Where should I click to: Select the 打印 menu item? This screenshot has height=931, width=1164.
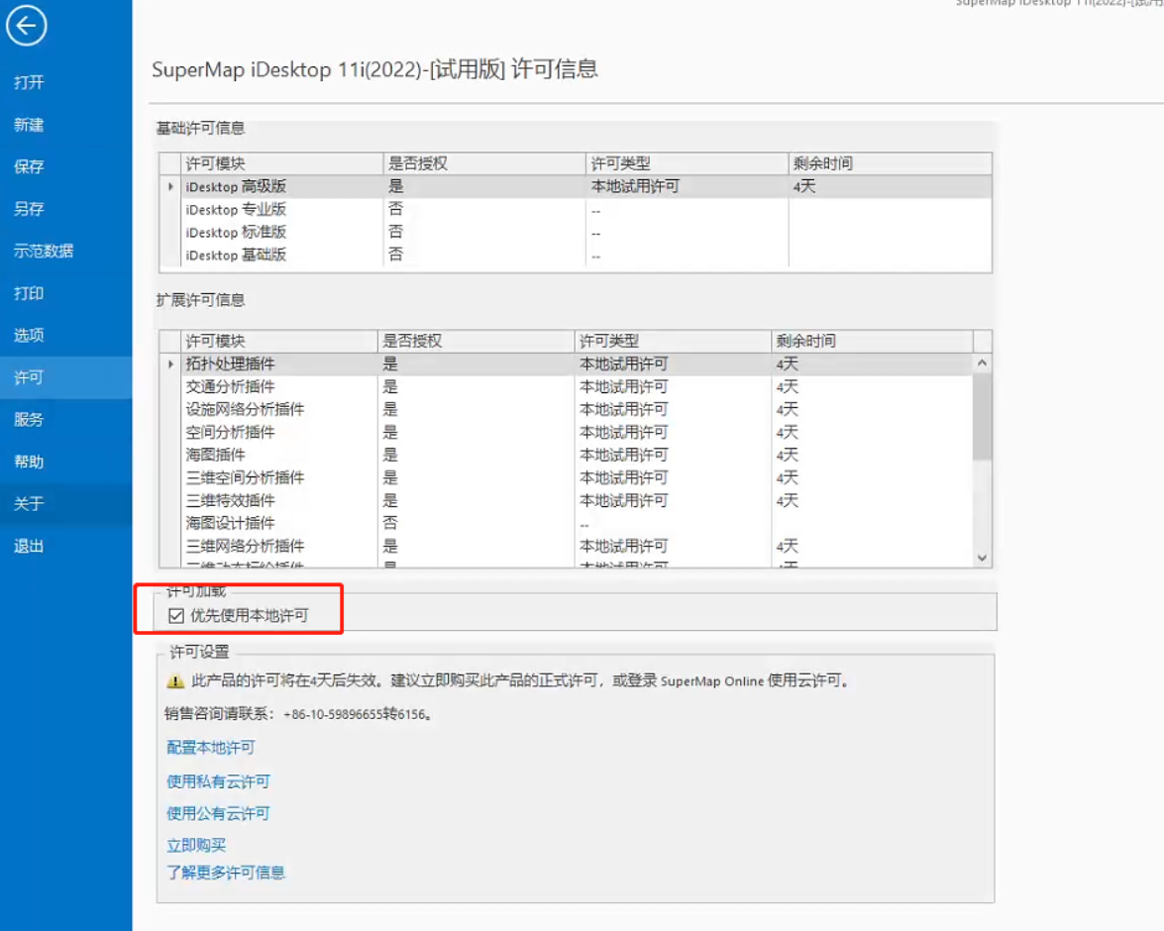pyautogui.click(x=66, y=293)
